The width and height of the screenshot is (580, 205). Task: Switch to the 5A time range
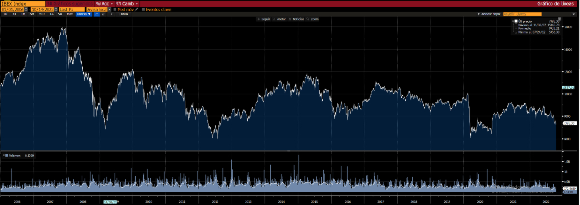pyautogui.click(x=60, y=14)
